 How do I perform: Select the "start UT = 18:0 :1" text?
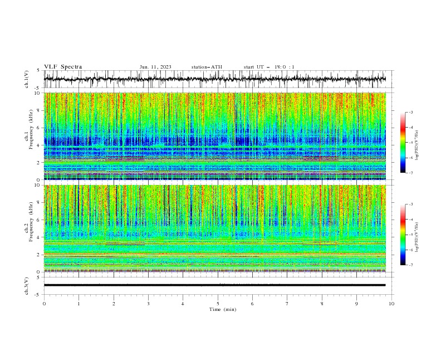tap(269, 67)
